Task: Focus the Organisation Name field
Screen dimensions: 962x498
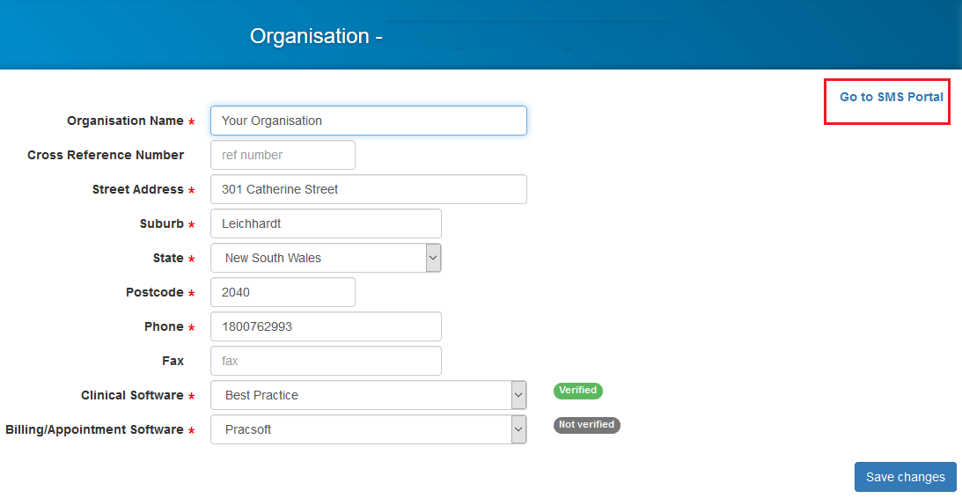Action: pyautogui.click(x=368, y=121)
